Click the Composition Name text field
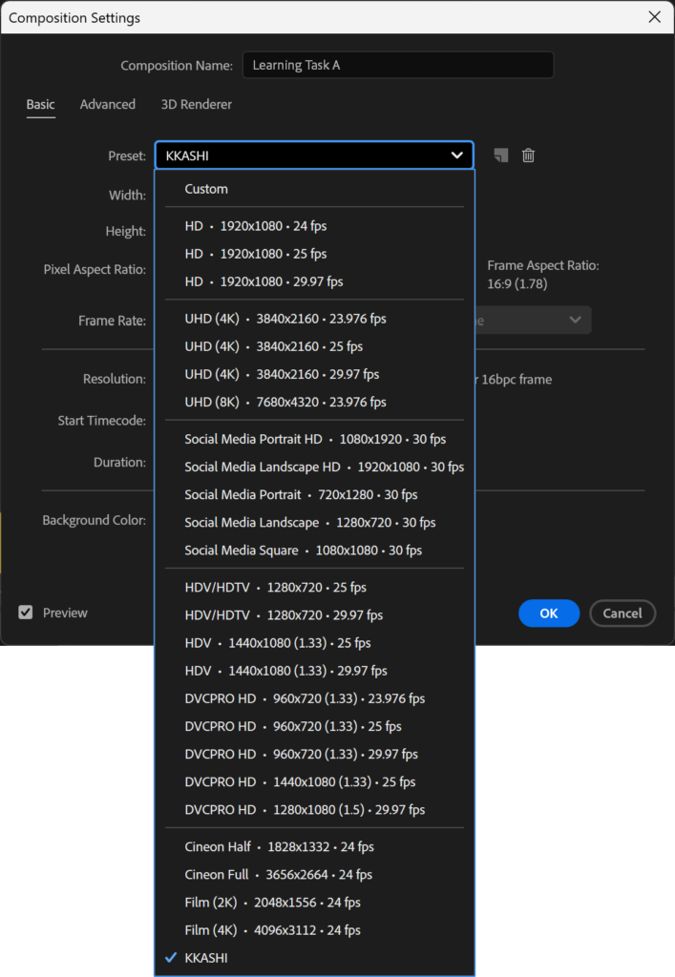 click(x=397, y=66)
